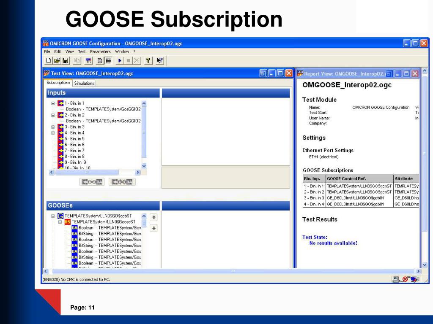Collapse the 1 - Bin. in 1 tree node
433x324 pixels.
pos(53,104)
